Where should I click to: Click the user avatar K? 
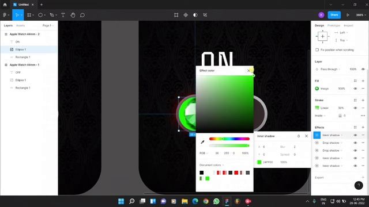point(321,15)
